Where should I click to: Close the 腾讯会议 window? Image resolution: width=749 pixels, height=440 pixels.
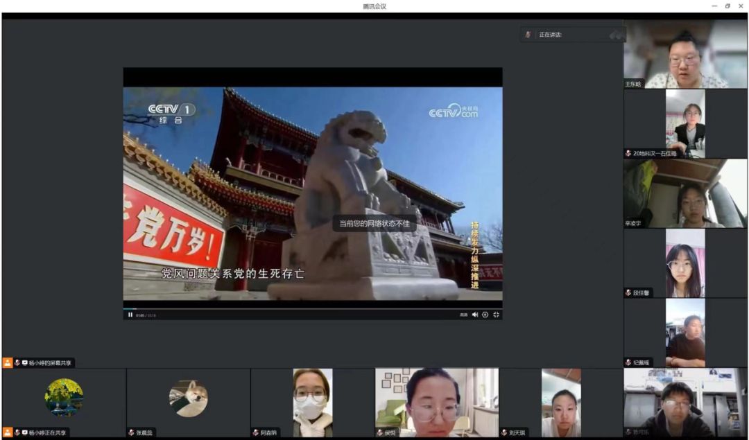point(741,6)
